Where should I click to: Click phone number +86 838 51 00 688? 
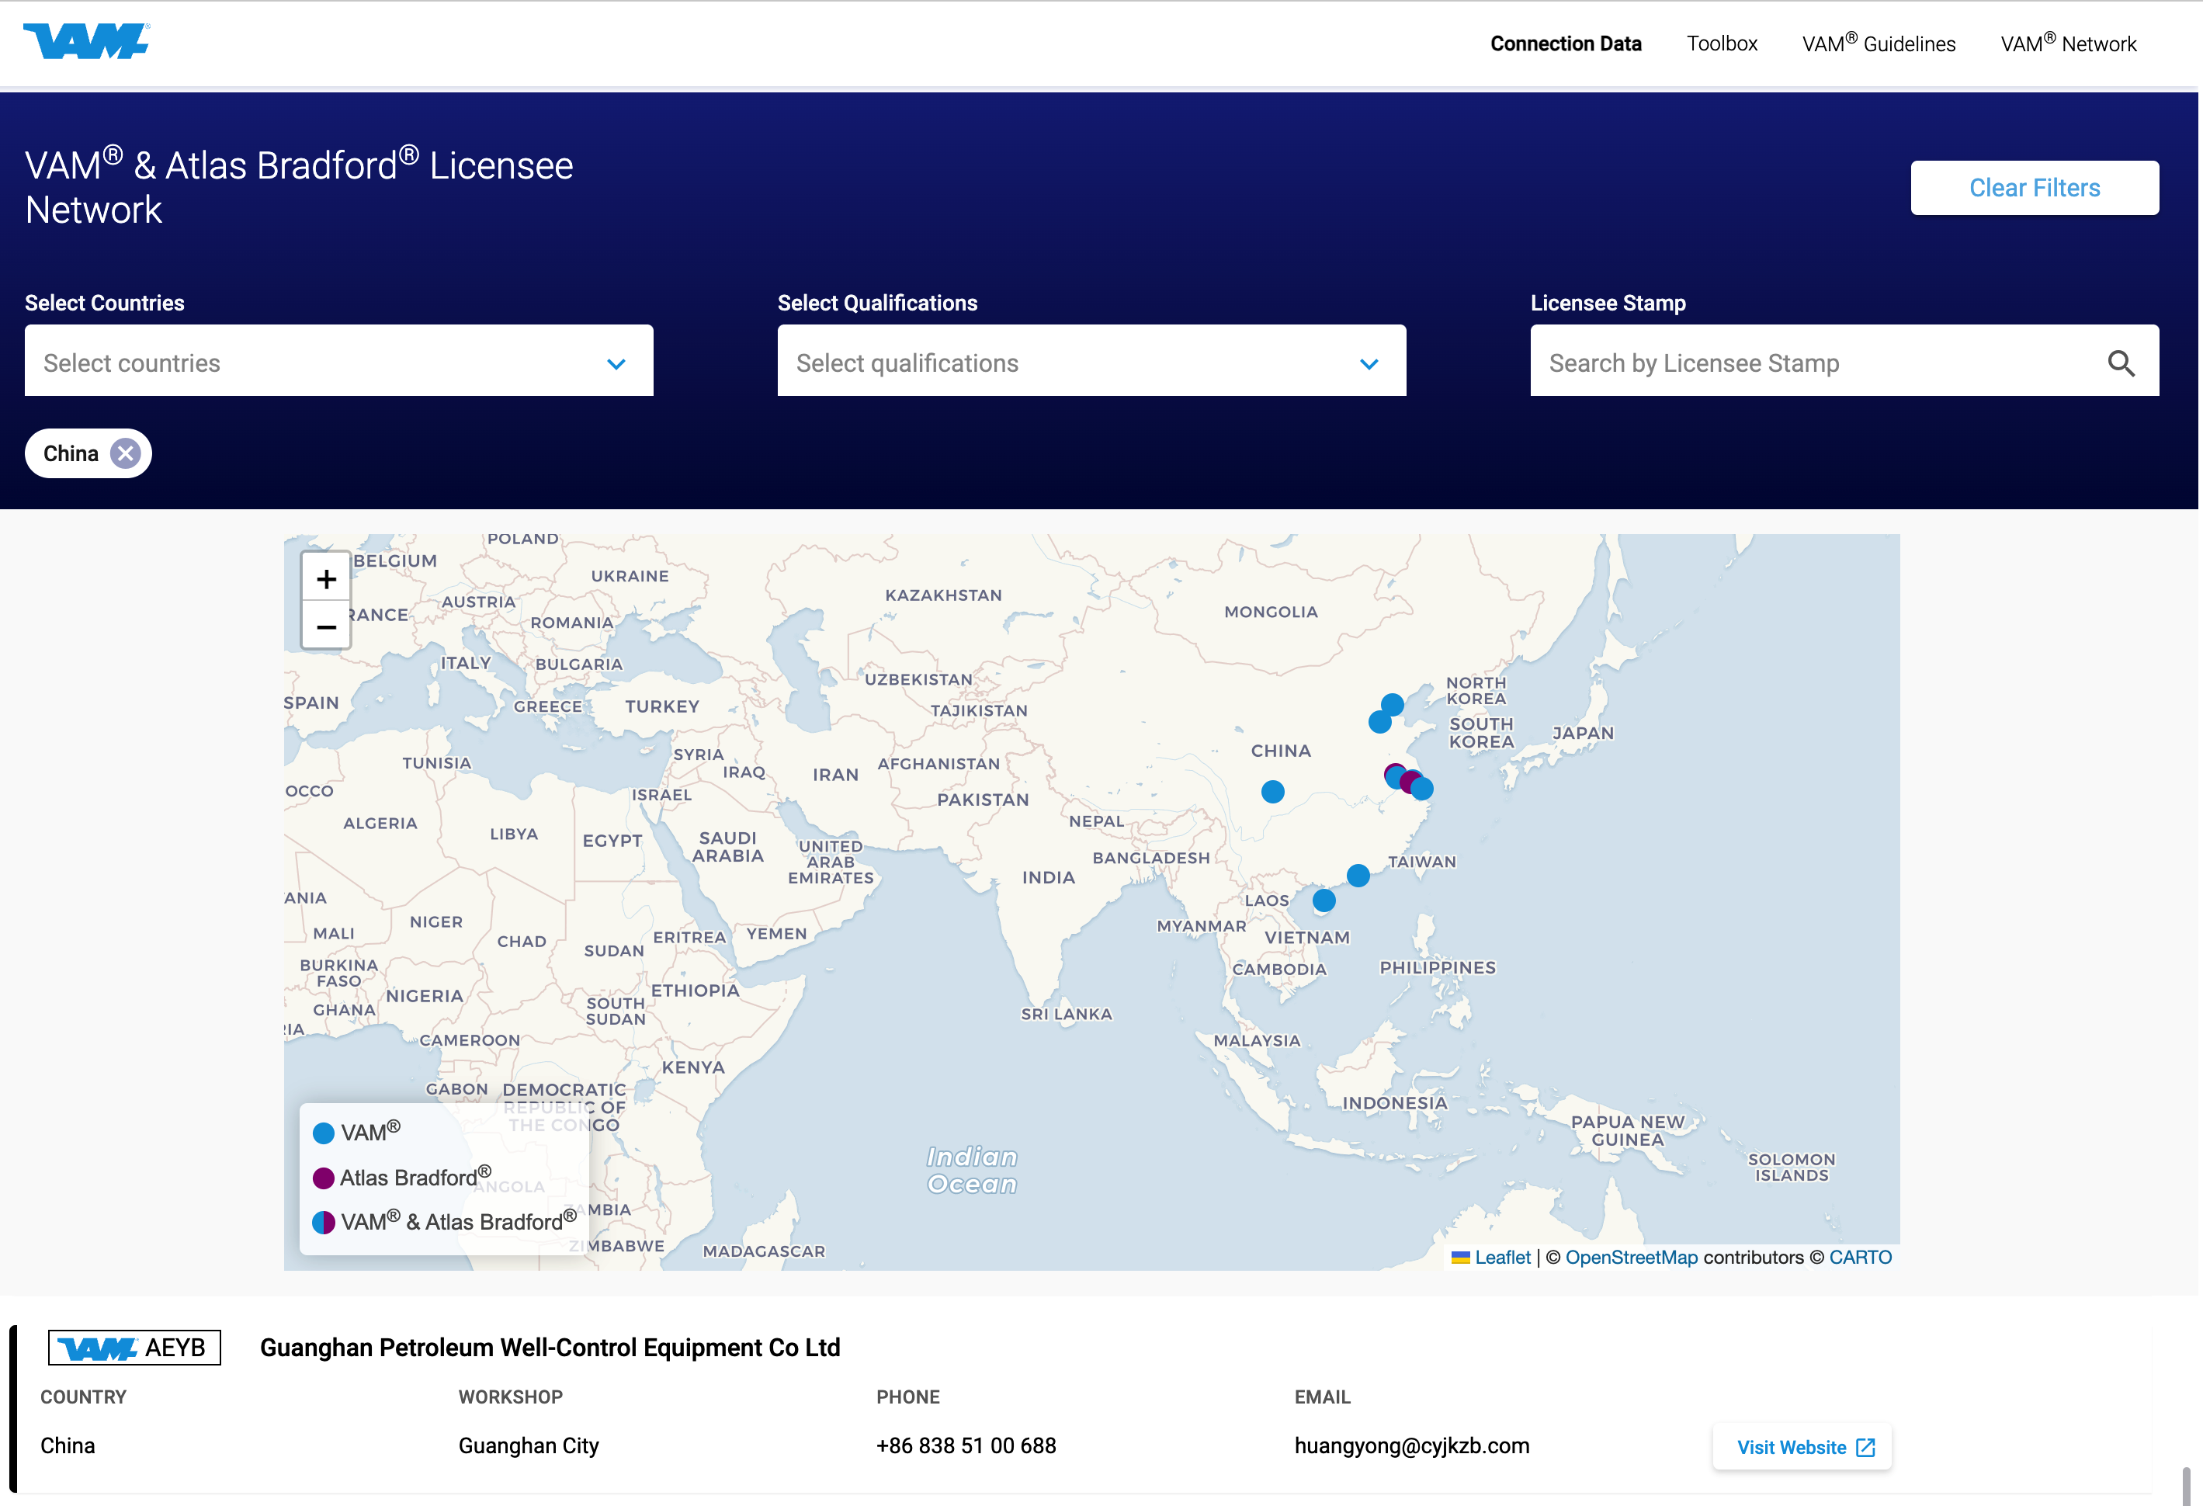click(966, 1445)
